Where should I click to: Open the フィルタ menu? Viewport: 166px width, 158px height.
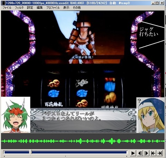click(x=19, y=8)
